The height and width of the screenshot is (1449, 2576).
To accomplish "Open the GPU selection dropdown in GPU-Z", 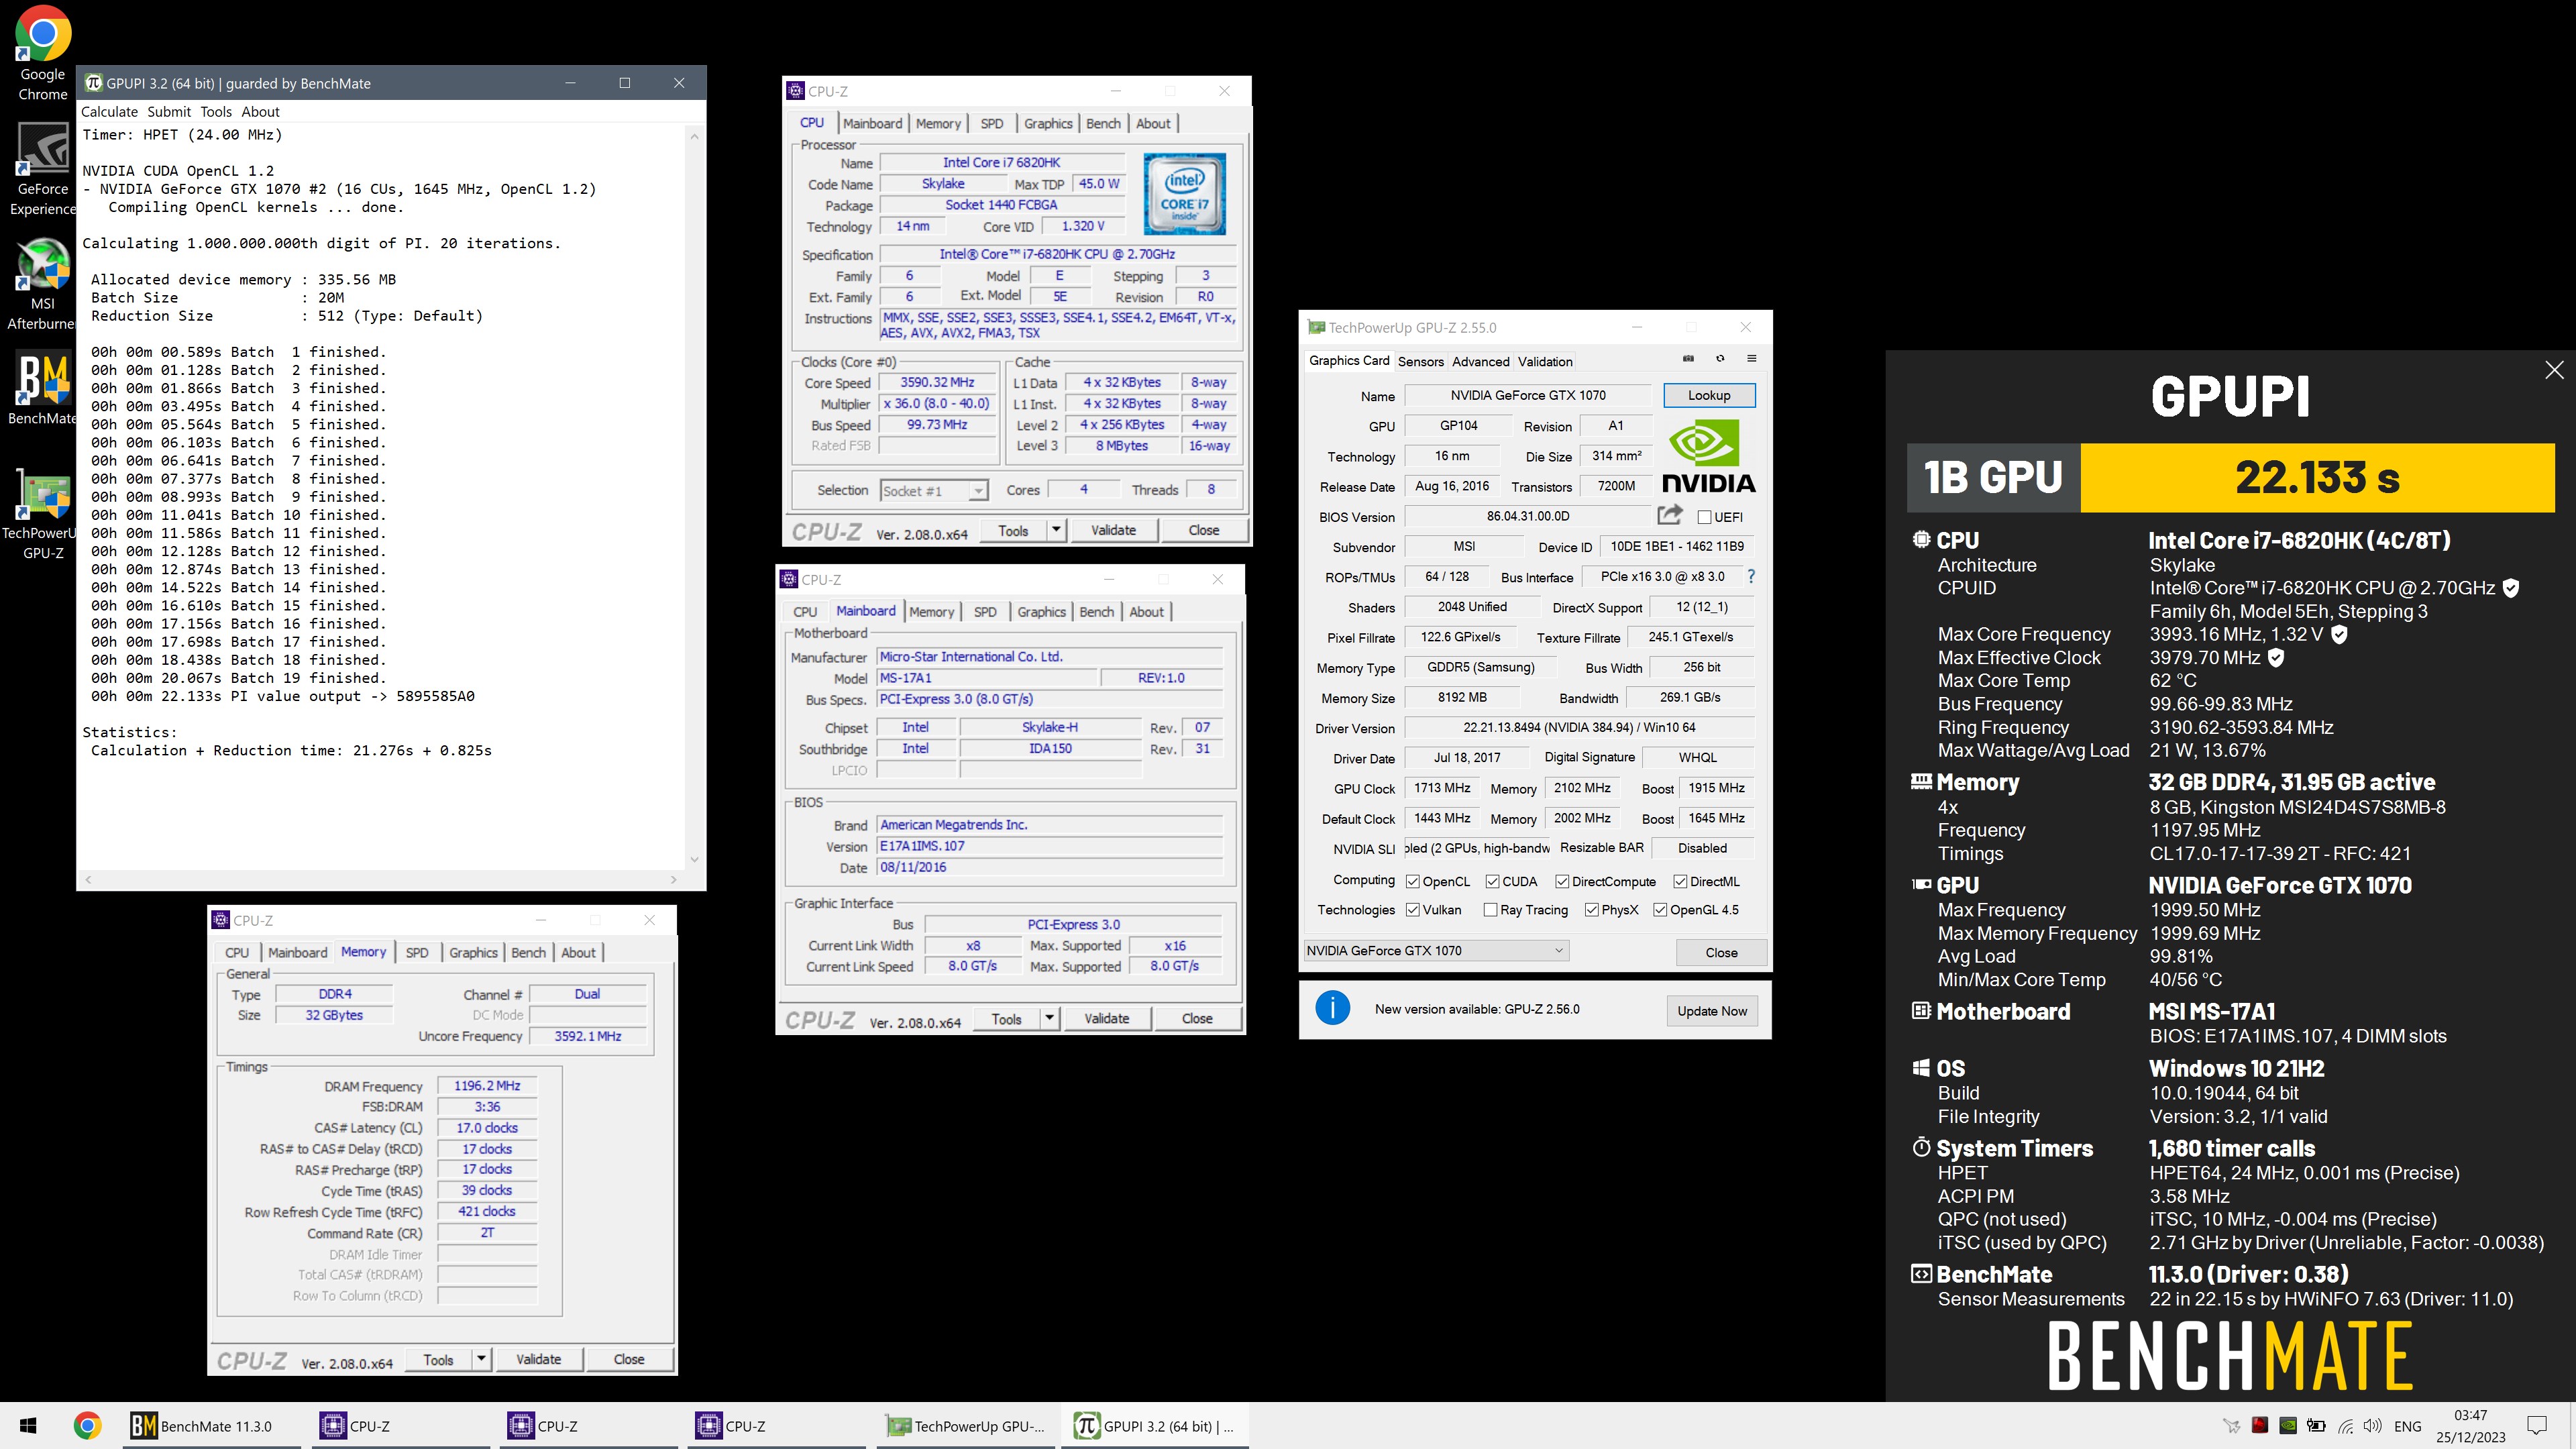I will coord(1436,950).
